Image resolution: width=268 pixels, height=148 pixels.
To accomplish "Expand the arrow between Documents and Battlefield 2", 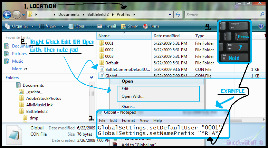I will pos(84,15).
